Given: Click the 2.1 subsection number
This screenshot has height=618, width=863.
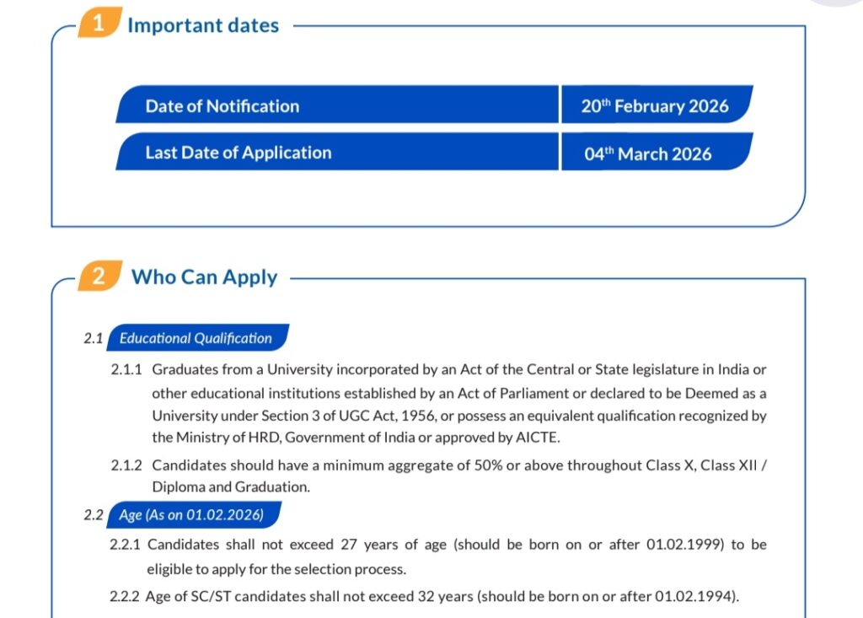Looking at the screenshot, I should [x=93, y=338].
